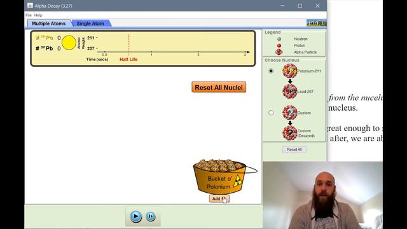Image resolution: width=407 pixels, height=229 pixels.
Task: Click the Alpha Particle legend text
Action: tap(305, 52)
